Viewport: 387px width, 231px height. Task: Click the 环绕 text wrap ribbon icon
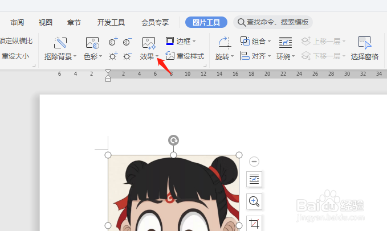[x=286, y=42]
